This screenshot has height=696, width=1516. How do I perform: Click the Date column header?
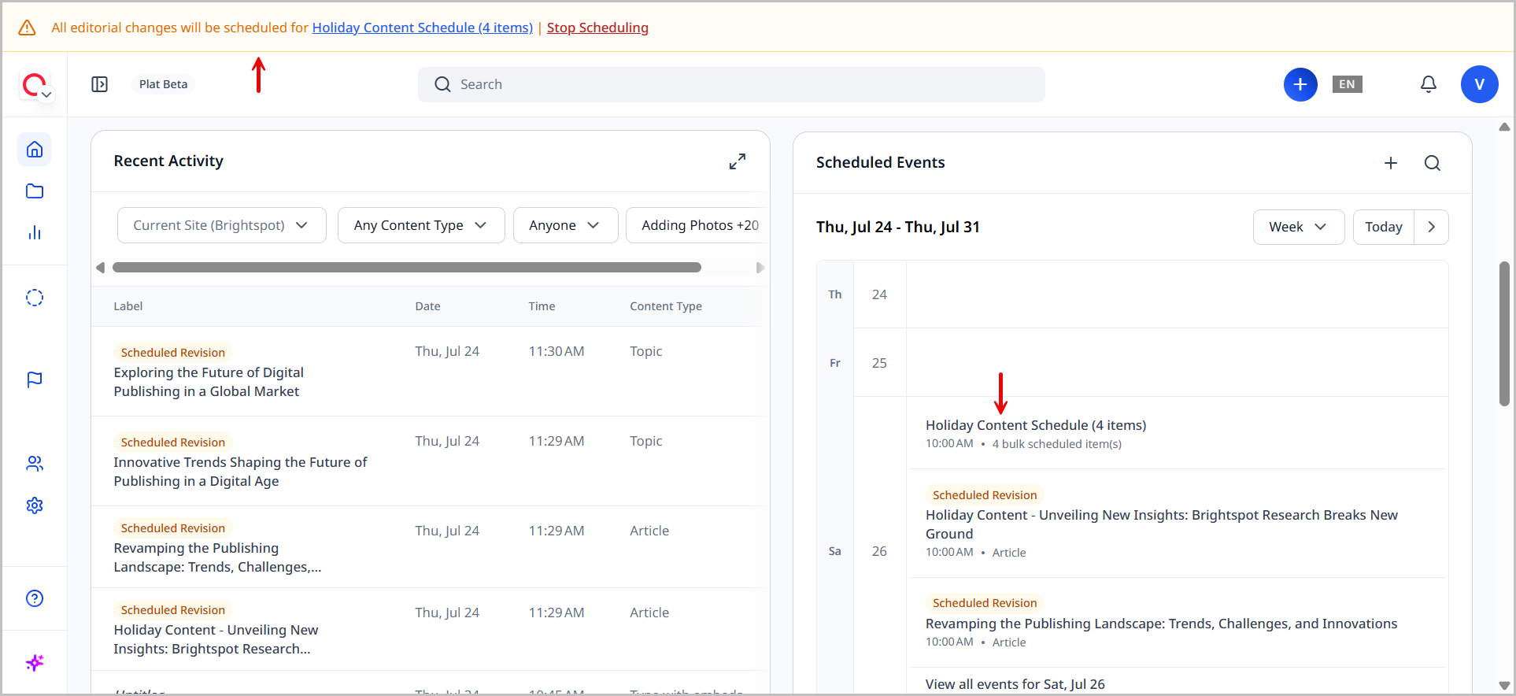click(x=427, y=306)
